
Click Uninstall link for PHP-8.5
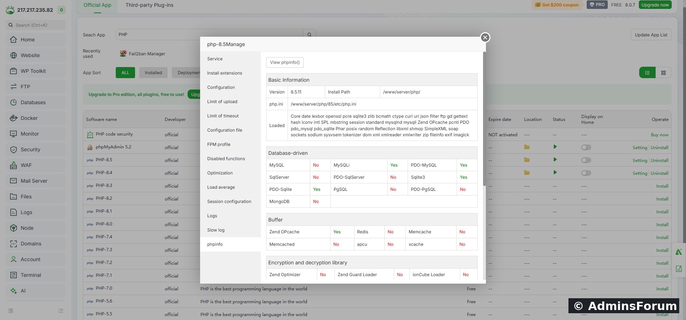click(x=660, y=161)
